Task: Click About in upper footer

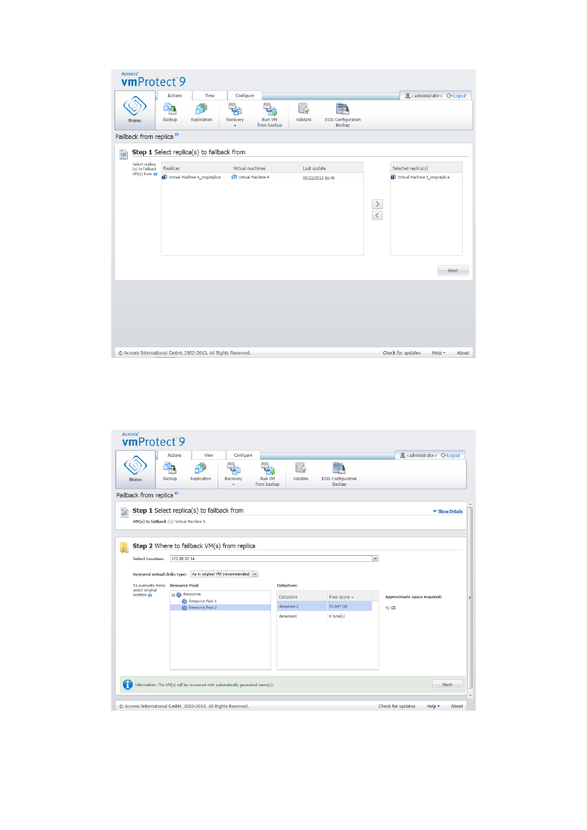Action: point(463,353)
